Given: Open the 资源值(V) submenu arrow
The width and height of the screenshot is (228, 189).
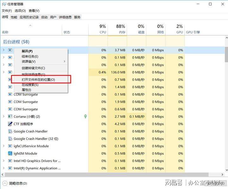Looking at the screenshot, I should tap(64, 61).
